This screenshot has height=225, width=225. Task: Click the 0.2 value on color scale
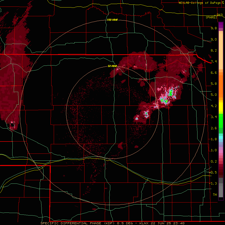click(214, 161)
